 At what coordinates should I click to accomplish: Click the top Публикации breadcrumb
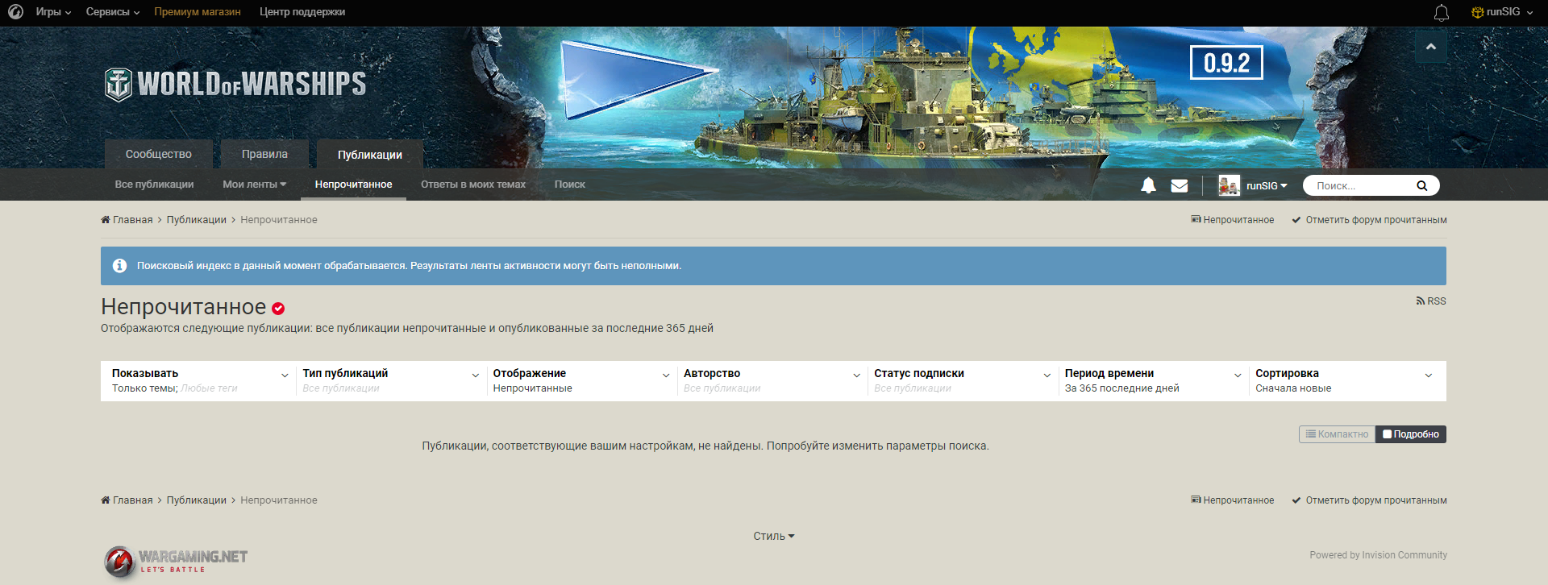tap(197, 220)
